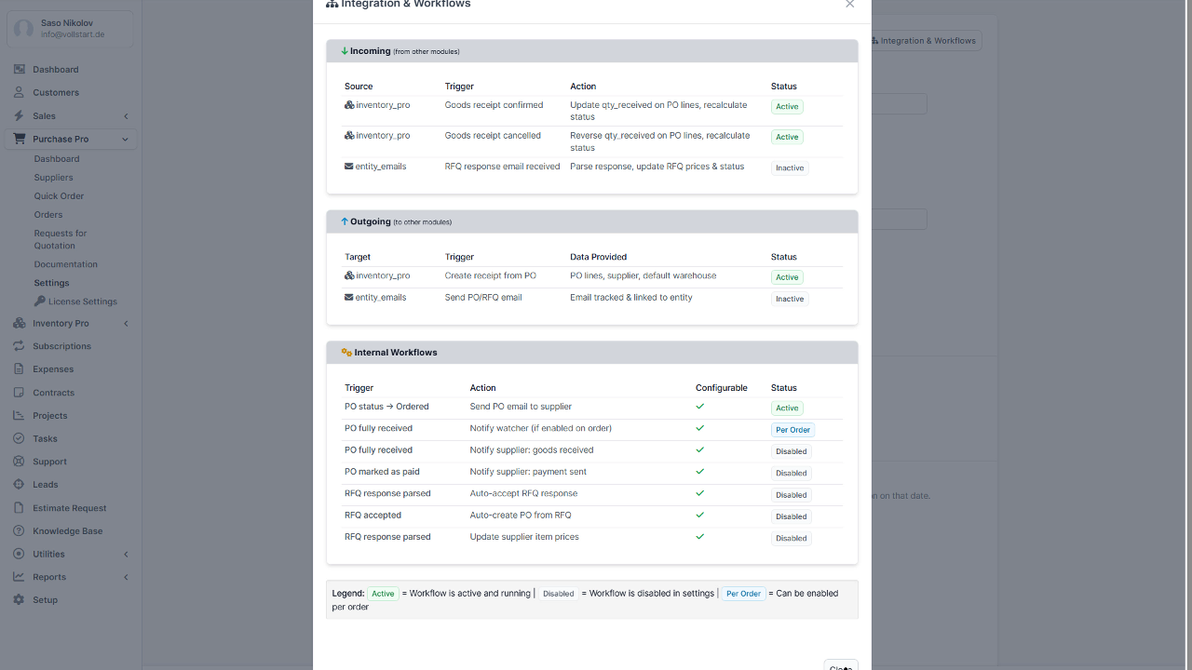Click Inactive badge for RFQ response email received

790,168
